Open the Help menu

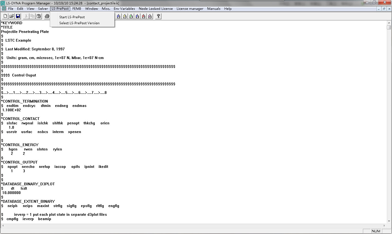[x=228, y=9]
